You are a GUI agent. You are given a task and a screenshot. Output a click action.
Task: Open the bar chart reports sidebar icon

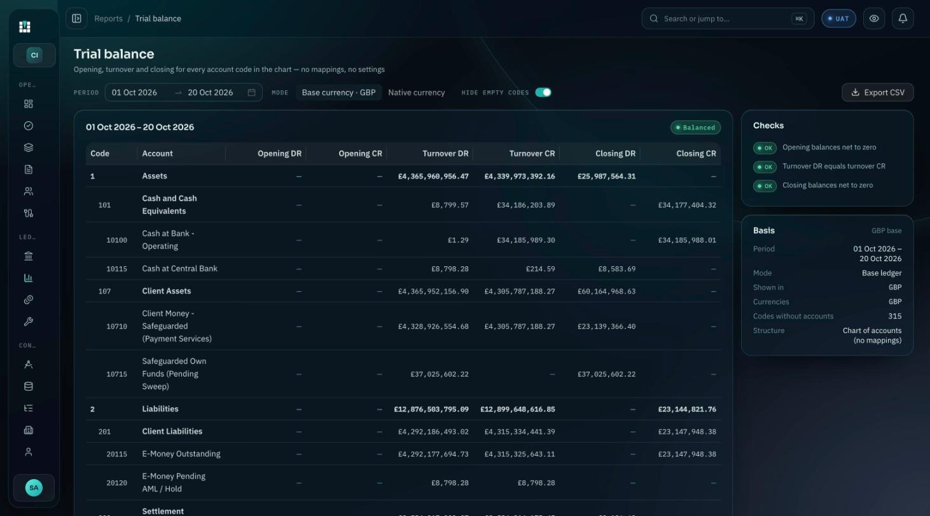28,278
